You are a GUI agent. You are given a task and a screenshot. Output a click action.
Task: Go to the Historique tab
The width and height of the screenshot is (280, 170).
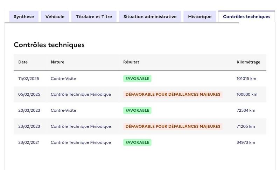200,16
